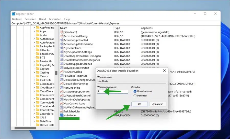The width and height of the screenshot is (230, 139).
Task: Click the GlobalFolderSettings string icon
Action: pyautogui.click(x=62, y=84)
